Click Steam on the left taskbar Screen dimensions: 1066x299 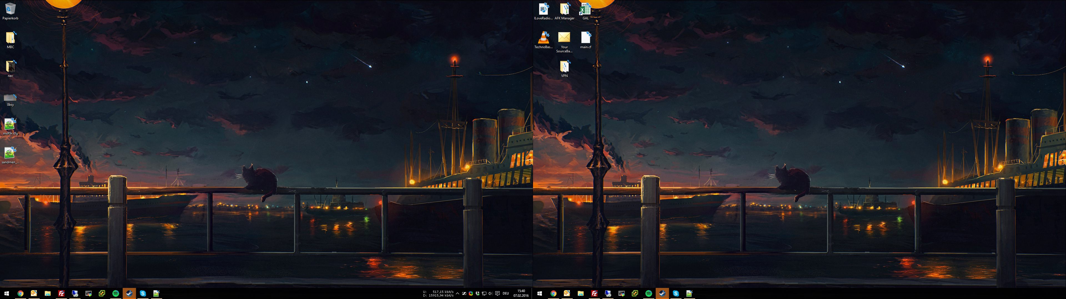coord(129,293)
